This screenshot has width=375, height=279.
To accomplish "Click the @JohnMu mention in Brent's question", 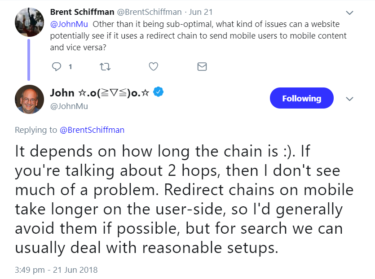I will (x=69, y=24).
